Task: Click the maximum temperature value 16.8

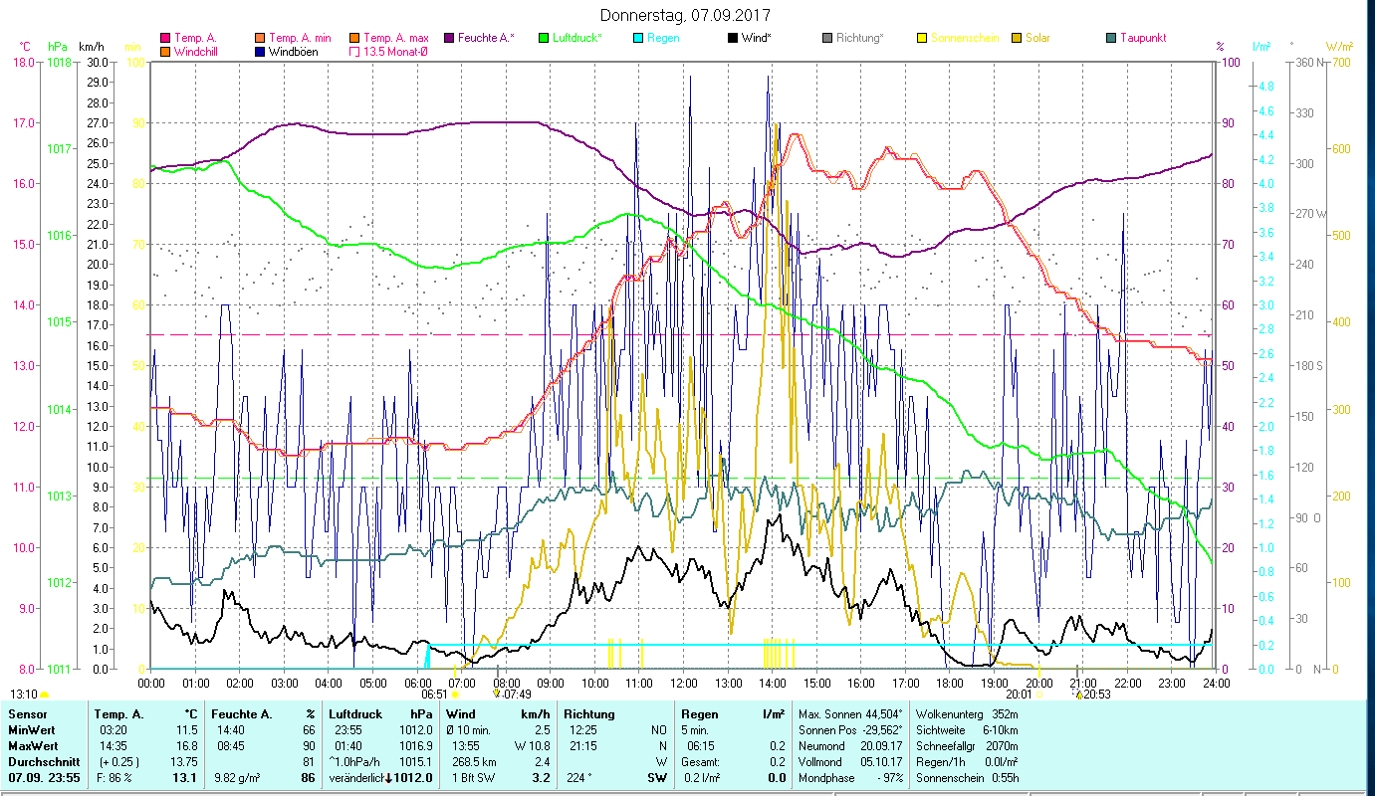Action: [187, 746]
